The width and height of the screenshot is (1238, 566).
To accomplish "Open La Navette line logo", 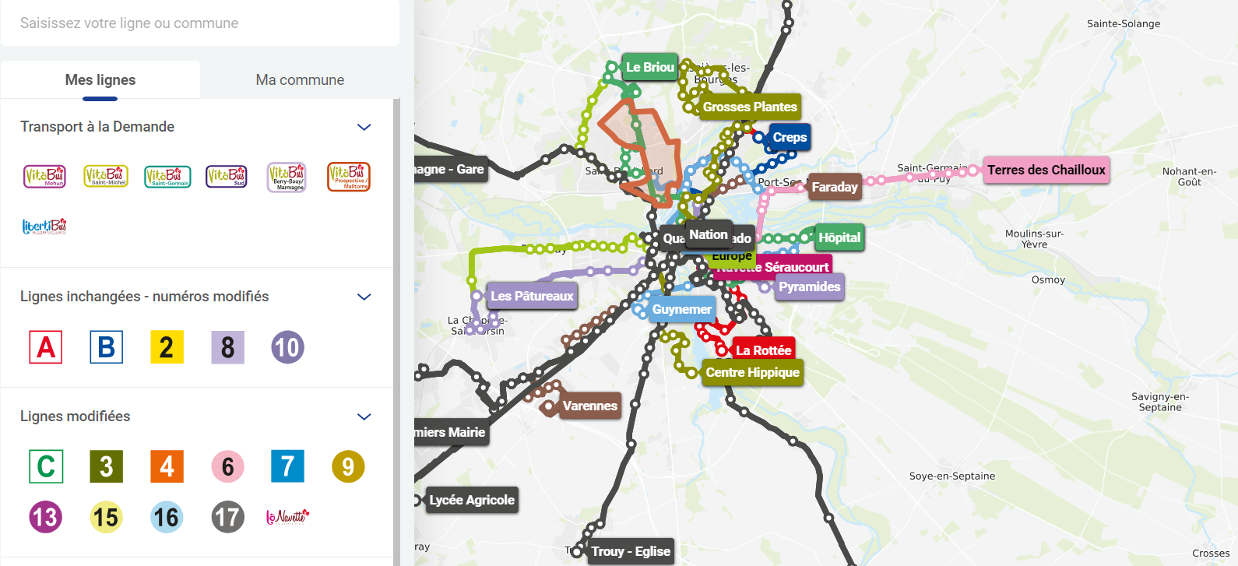I will (287, 517).
